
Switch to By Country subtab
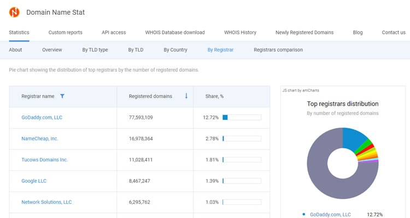coord(175,50)
